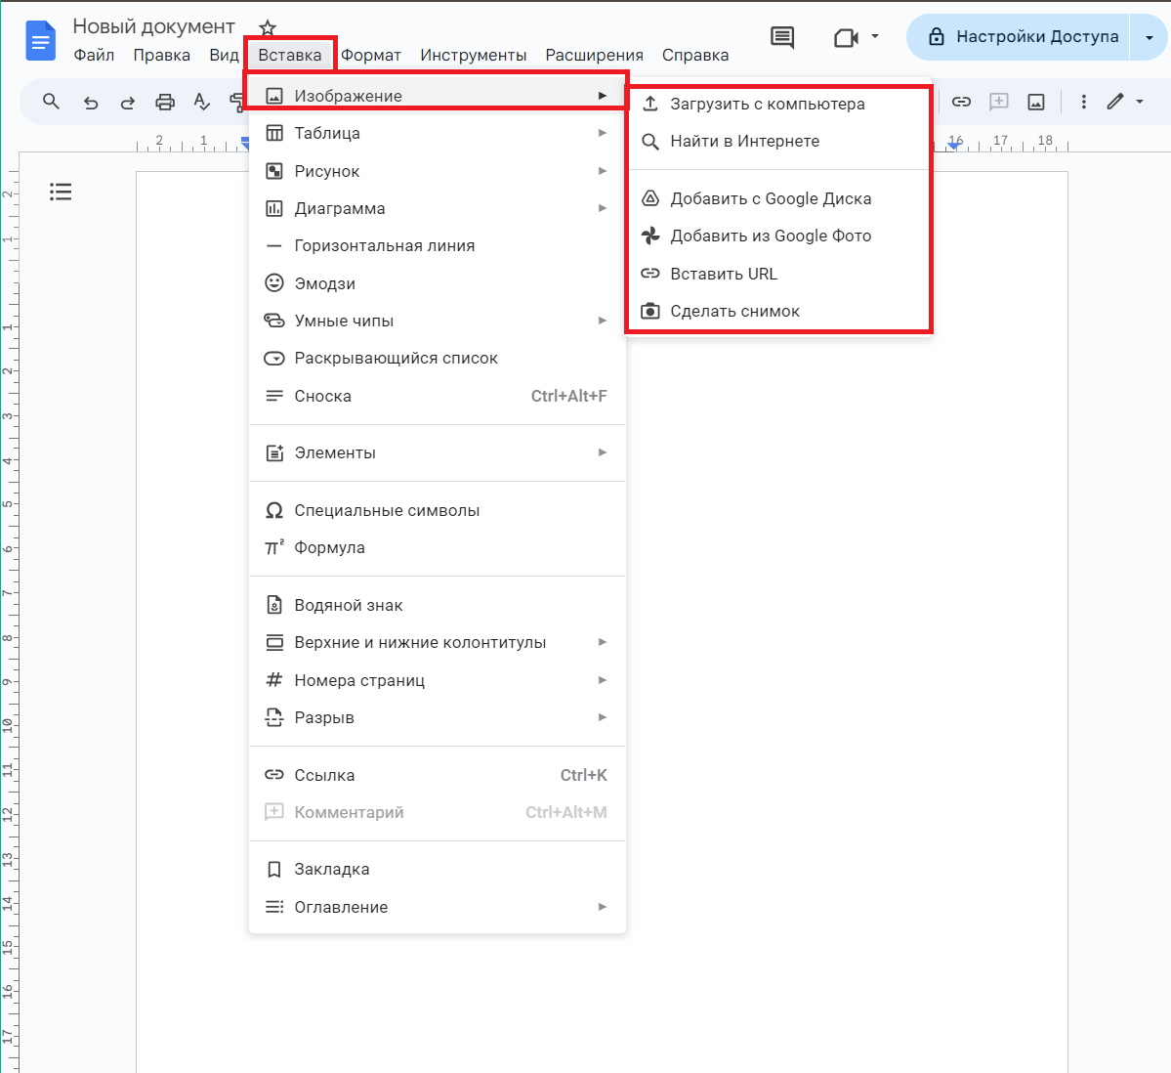Insert a Раскрывающийся список
This screenshot has height=1073, width=1171.
click(x=437, y=358)
